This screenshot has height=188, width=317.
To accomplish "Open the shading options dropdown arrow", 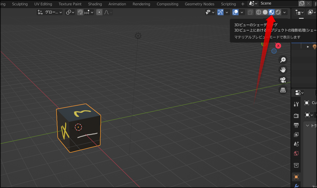I will (x=285, y=12).
